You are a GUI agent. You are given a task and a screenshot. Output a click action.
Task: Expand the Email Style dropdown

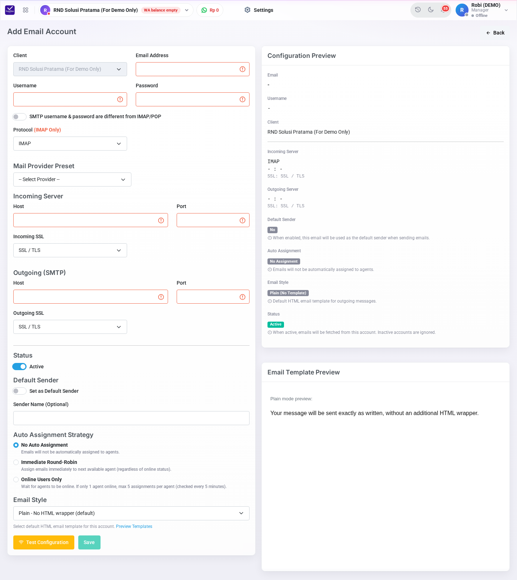coord(131,514)
